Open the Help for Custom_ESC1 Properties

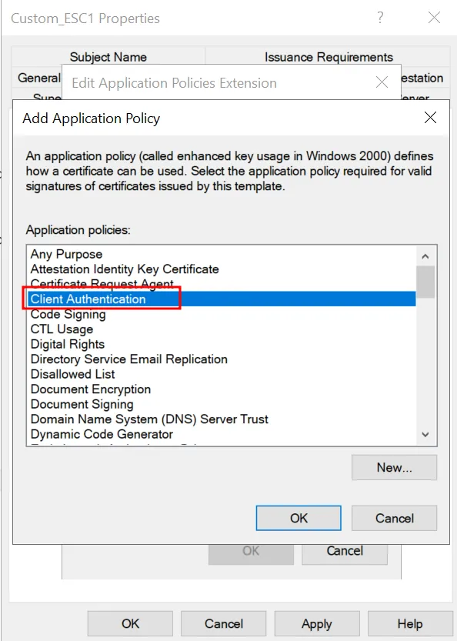point(410,623)
